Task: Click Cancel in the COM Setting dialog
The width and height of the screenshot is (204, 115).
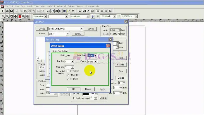Action: (x=88, y=89)
